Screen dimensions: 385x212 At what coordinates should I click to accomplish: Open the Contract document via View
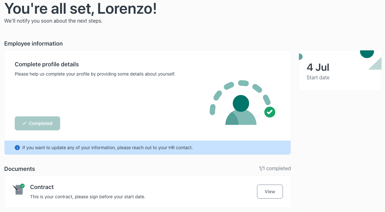pos(269,191)
